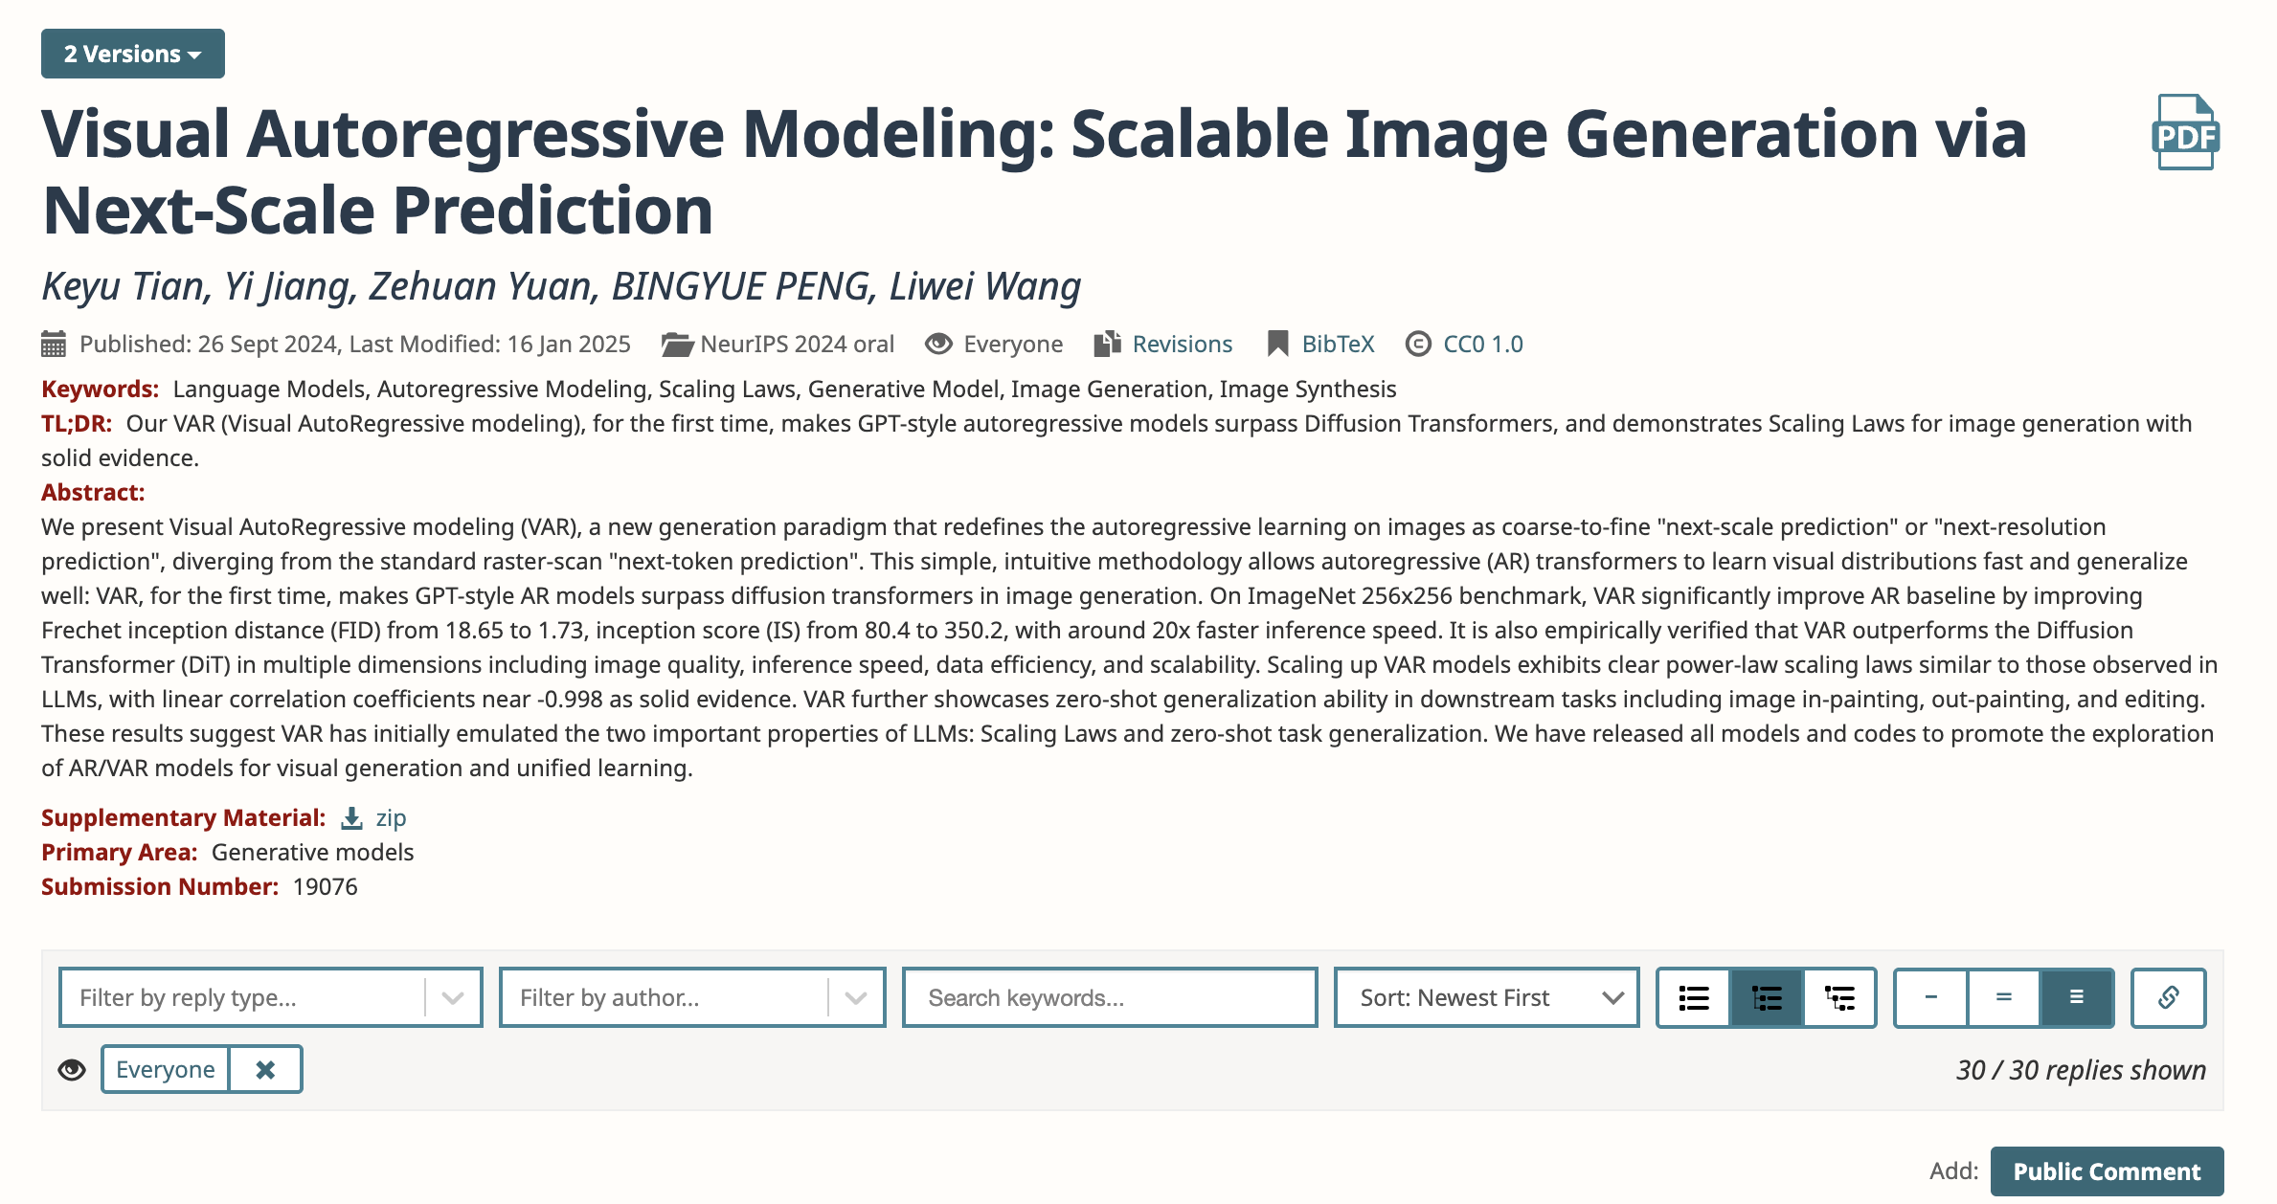Collapse replies with the minus button

[x=1930, y=997]
